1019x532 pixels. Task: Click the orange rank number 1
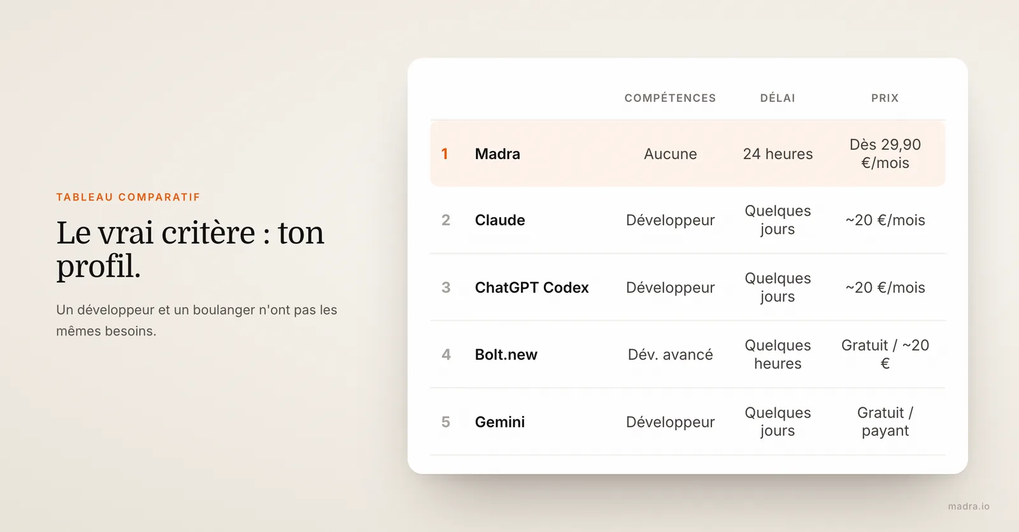coord(445,154)
